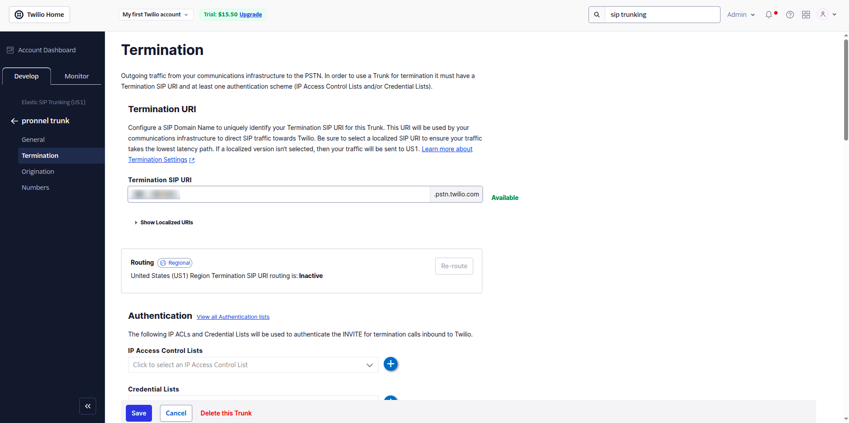
Task: Click the page vertical scrollbar thumb
Action: [x=846, y=90]
